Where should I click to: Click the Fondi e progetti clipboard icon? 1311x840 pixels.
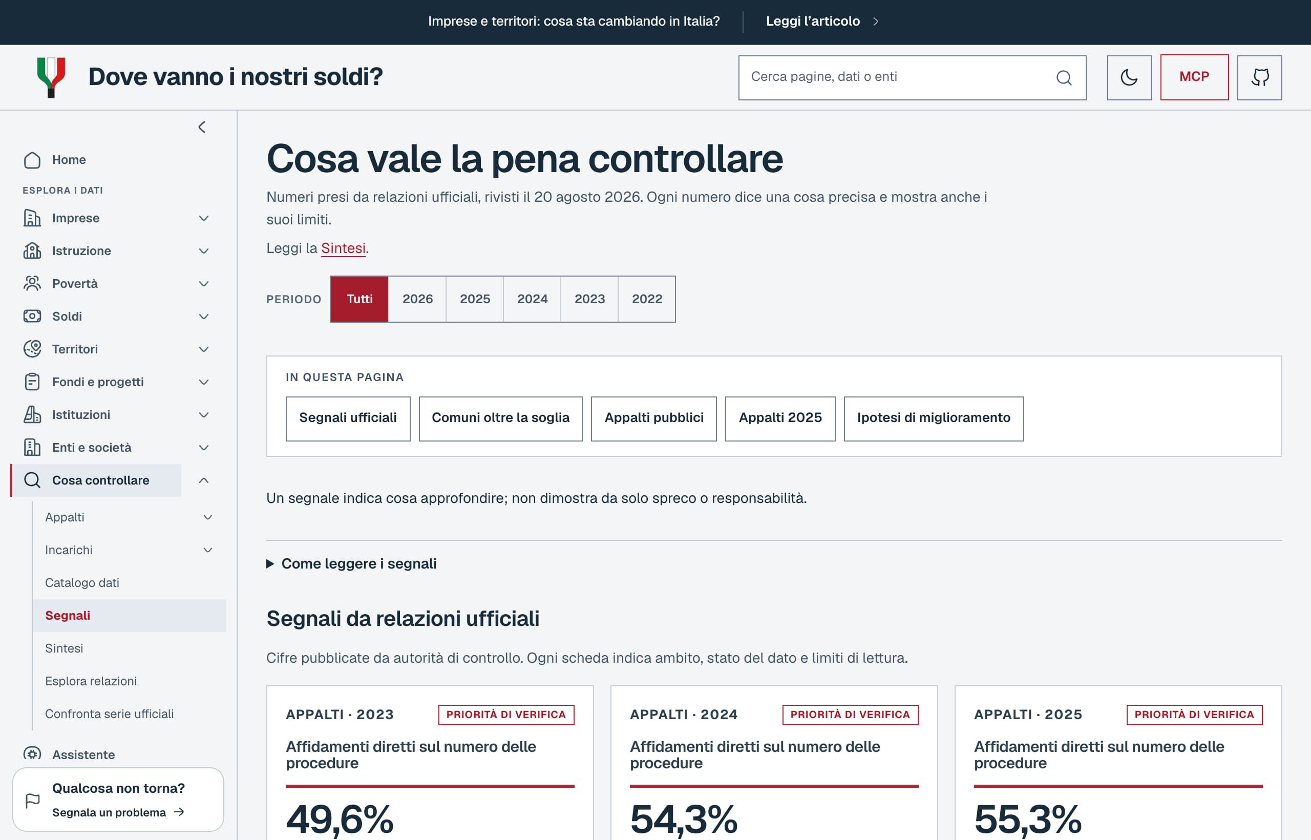coord(32,382)
